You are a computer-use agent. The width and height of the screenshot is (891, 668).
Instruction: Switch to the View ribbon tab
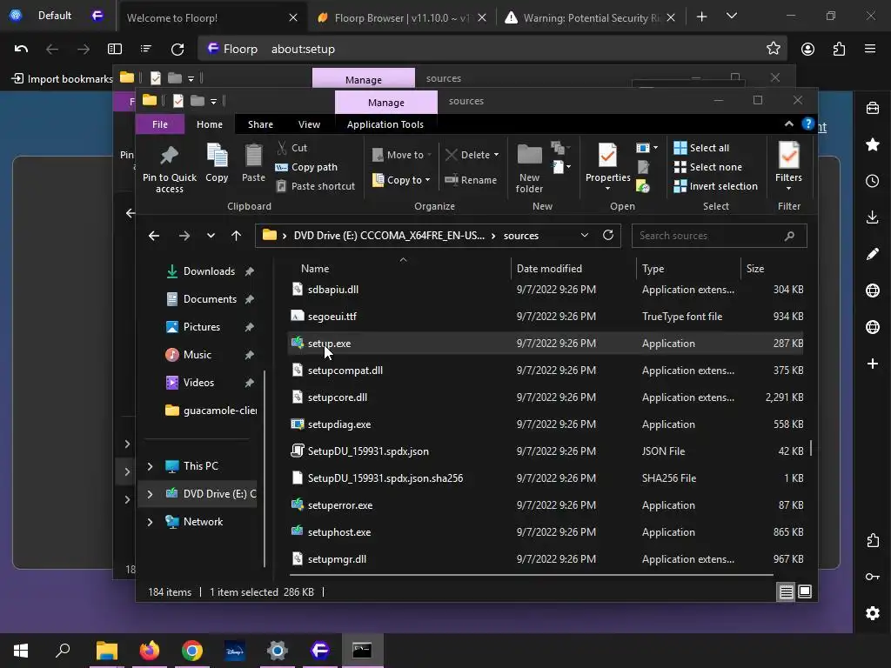coord(309,124)
